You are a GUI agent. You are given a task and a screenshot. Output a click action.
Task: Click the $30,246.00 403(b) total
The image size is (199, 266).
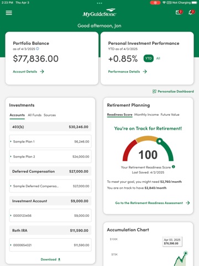tap(78, 127)
